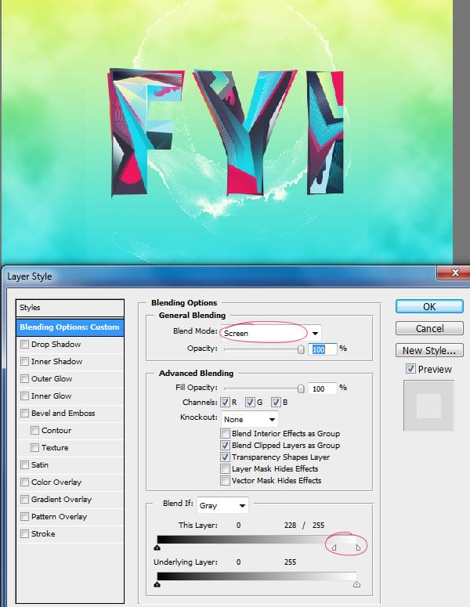Click the Fill Opacity percentage field
The height and width of the screenshot is (607, 470).
[322, 388]
